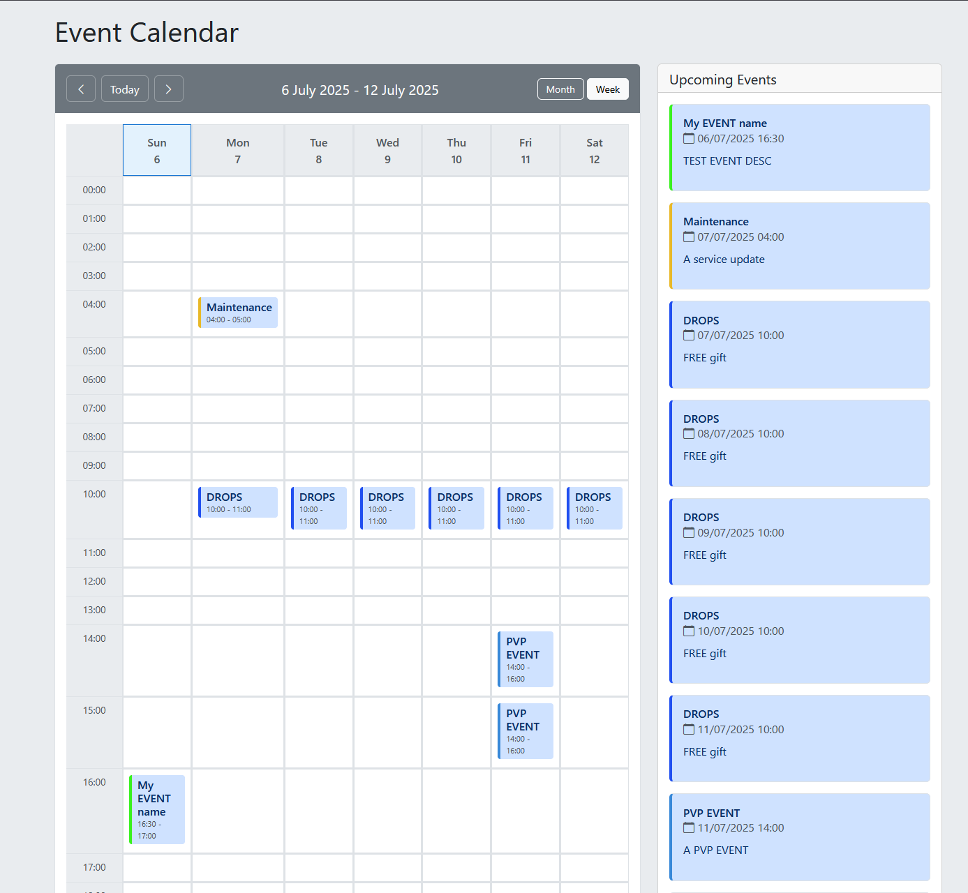Click calendar icon on DROPS 09/07/2025 card
Viewport: 968px width, 893px height.
point(689,533)
